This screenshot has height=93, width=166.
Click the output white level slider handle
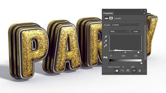[x=141, y=63]
